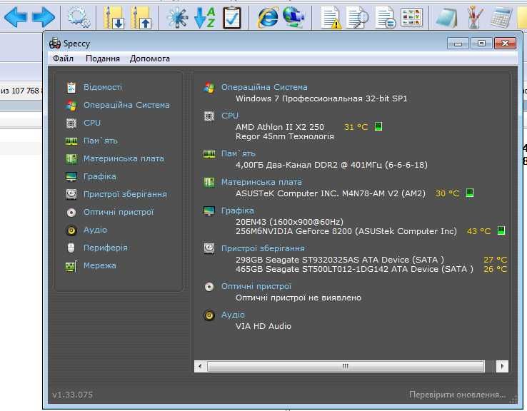This screenshot has height=411, width=527.
Task: Open the CPU heading link in summary
Action: tap(230, 116)
